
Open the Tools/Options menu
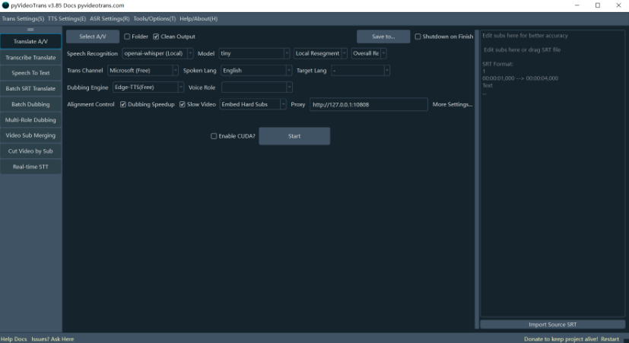(x=154, y=18)
